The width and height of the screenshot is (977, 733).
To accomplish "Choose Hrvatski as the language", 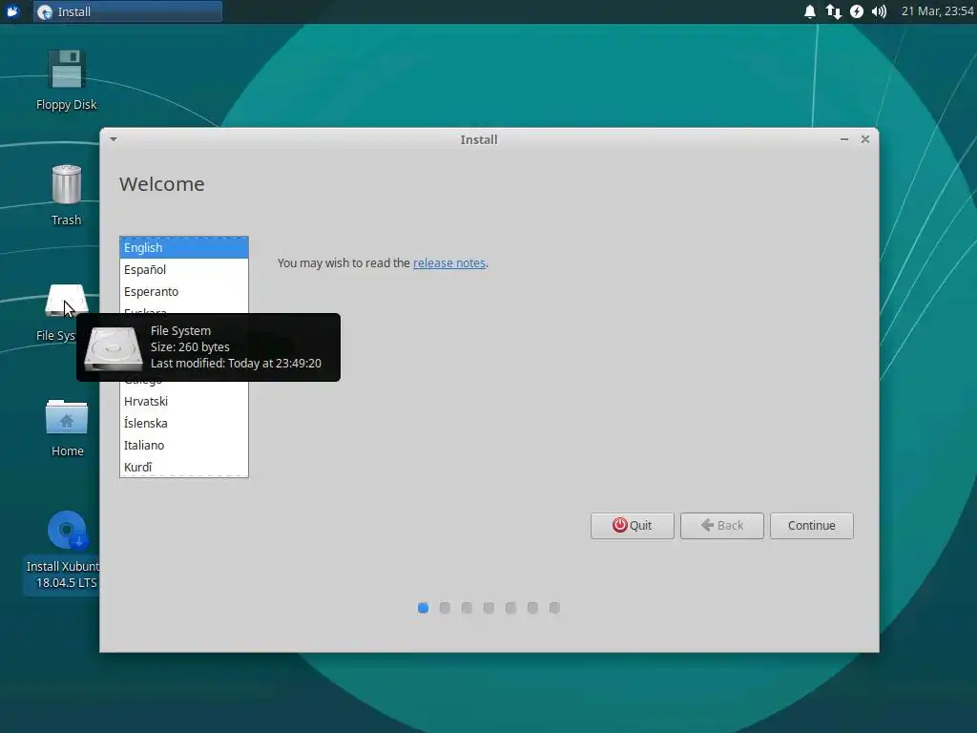I will coord(184,401).
